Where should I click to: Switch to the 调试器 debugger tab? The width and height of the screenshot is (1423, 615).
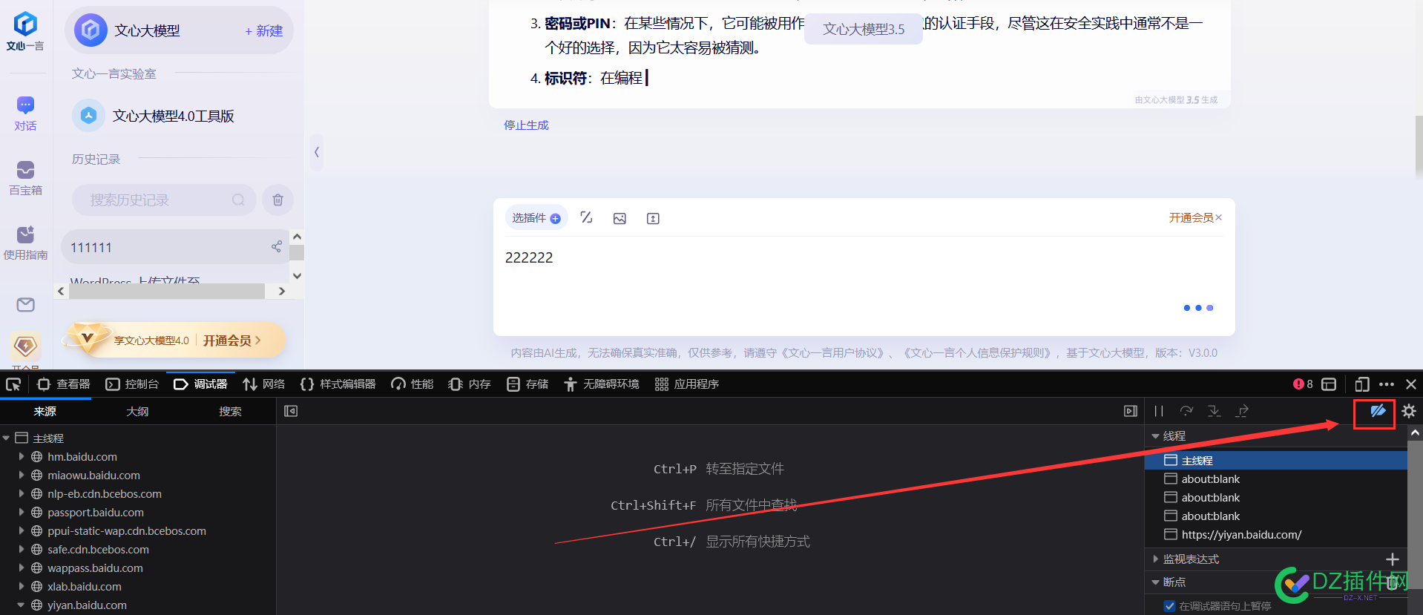[x=200, y=384]
